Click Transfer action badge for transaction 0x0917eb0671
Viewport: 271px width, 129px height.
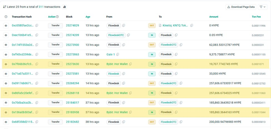coord(55,83)
